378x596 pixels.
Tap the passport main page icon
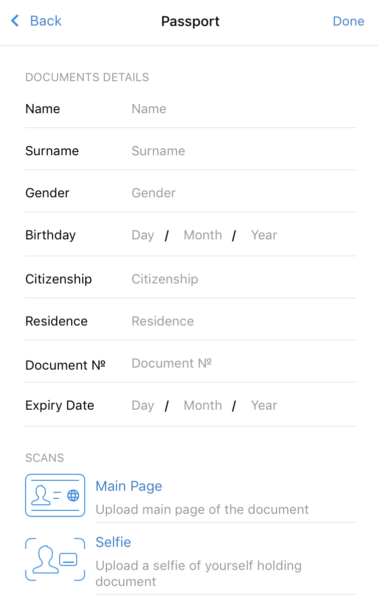pos(55,495)
